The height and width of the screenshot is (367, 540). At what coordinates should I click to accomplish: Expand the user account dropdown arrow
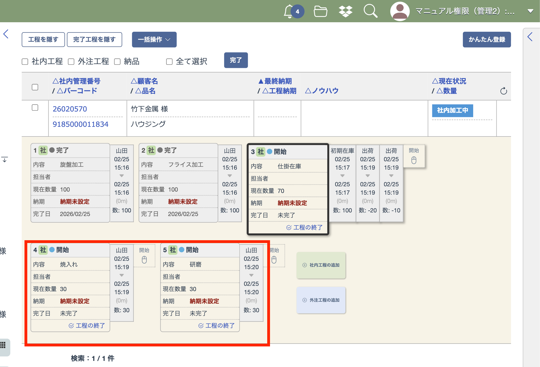[x=530, y=11]
